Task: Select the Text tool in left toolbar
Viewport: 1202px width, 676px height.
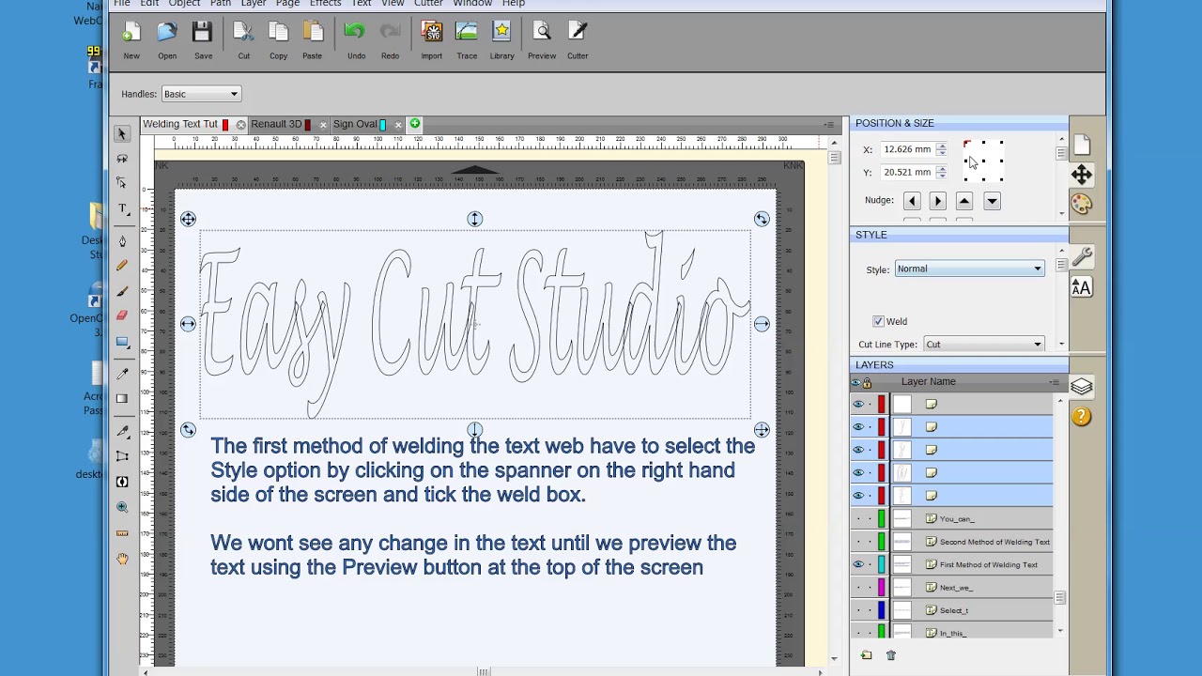Action: (122, 208)
